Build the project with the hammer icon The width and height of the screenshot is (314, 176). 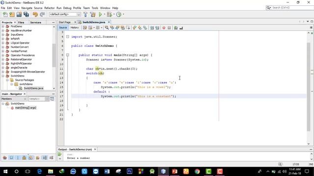coord(85,14)
